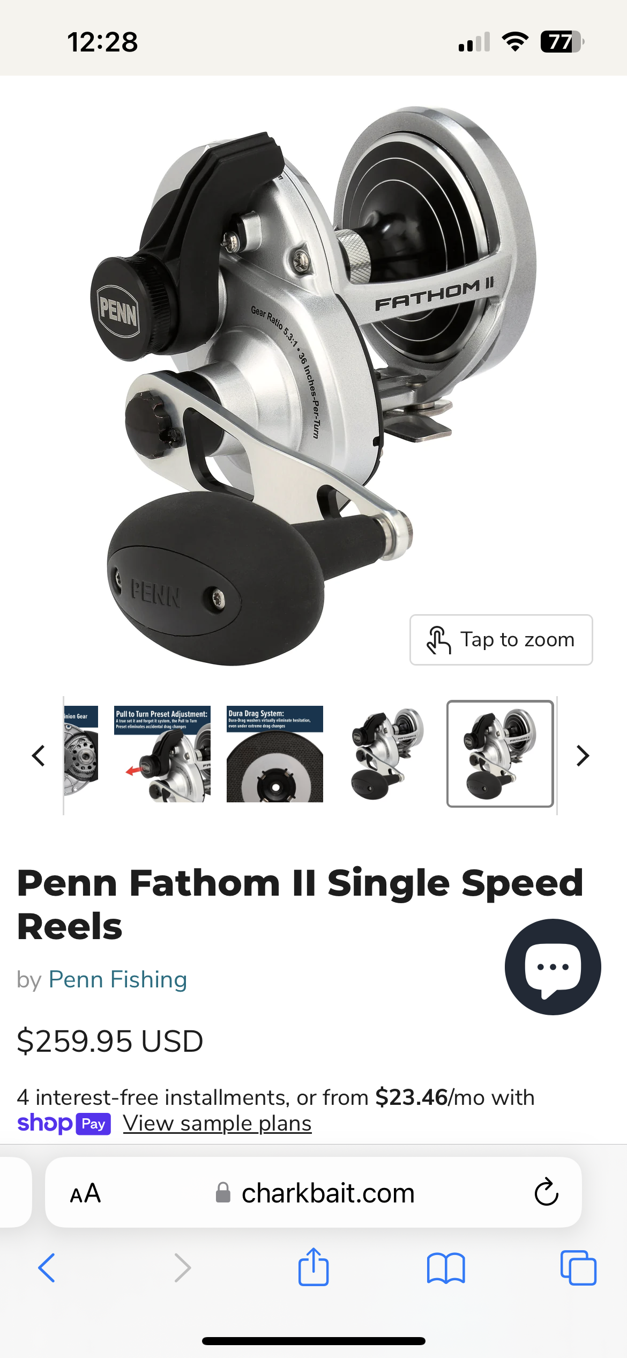Select the unselected plain reel thumbnail
This screenshot has height=1358, width=627.
tap(387, 754)
